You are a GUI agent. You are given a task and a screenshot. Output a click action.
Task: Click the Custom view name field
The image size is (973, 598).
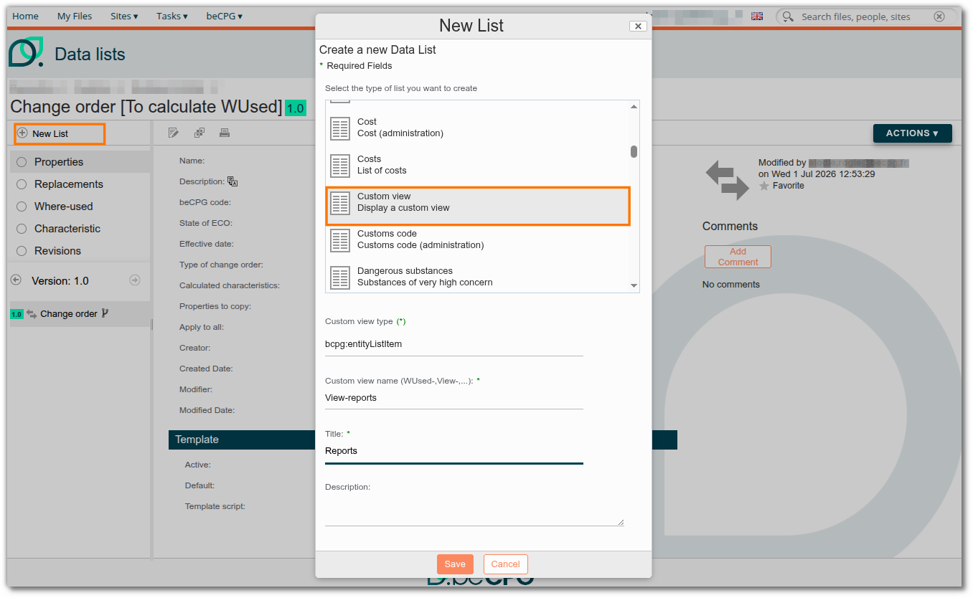point(454,398)
